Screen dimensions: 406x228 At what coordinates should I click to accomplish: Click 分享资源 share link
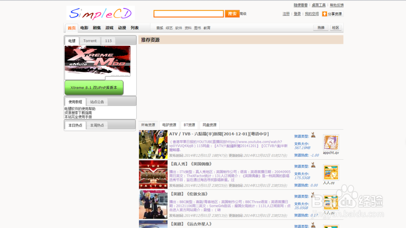(x=335, y=14)
